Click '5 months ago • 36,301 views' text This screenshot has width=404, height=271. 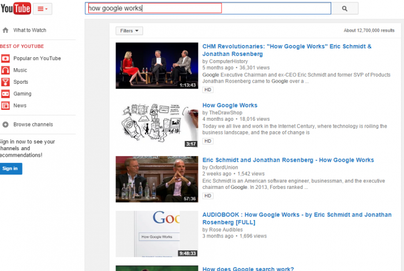coord(236,68)
